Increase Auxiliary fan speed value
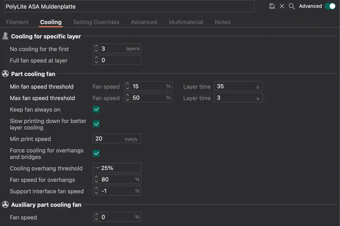340x226 pixels. coord(96,215)
